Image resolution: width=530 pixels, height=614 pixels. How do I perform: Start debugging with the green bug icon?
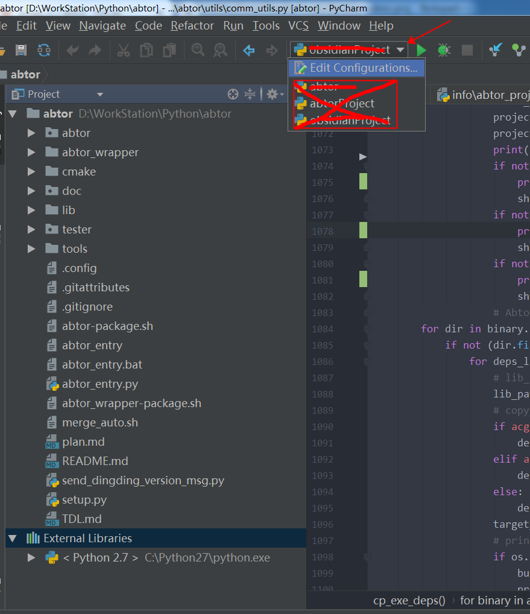coord(444,50)
